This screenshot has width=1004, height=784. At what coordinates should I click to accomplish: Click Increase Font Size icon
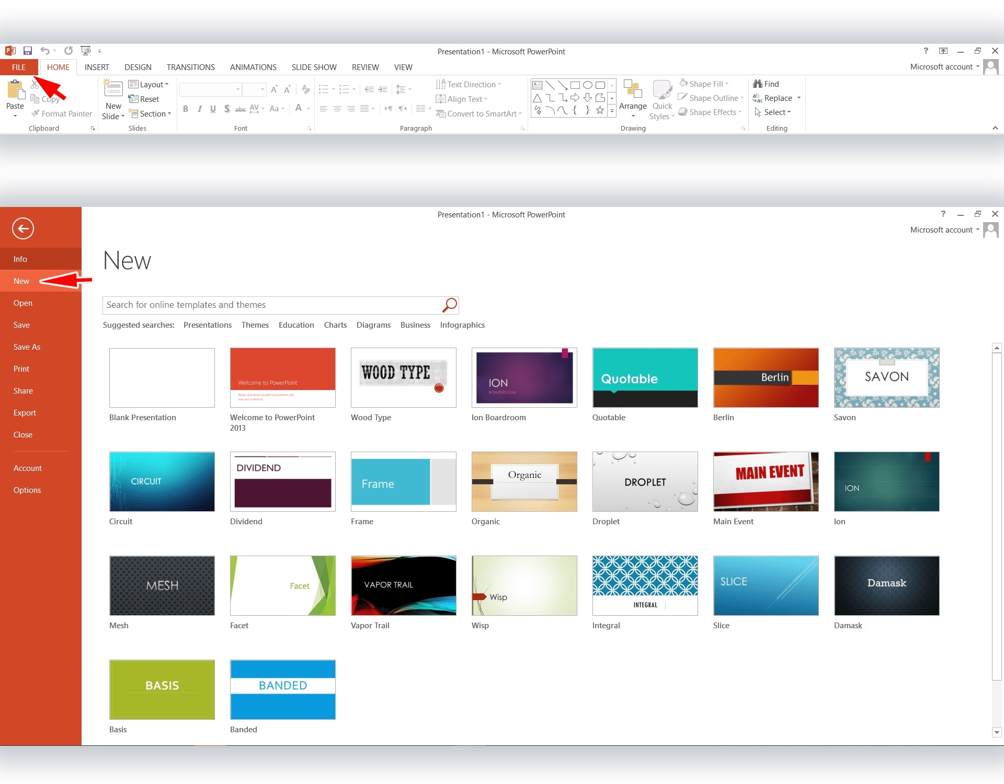pyautogui.click(x=274, y=89)
